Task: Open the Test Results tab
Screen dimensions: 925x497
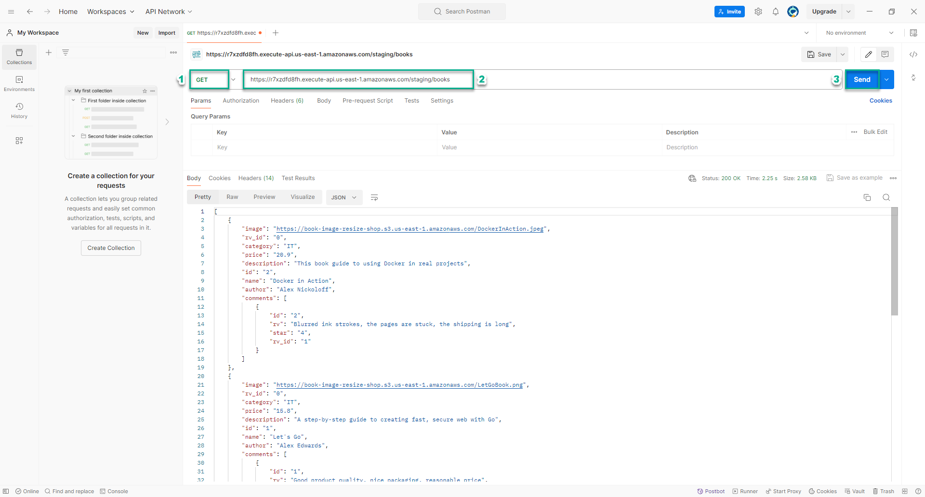Action: (298, 178)
